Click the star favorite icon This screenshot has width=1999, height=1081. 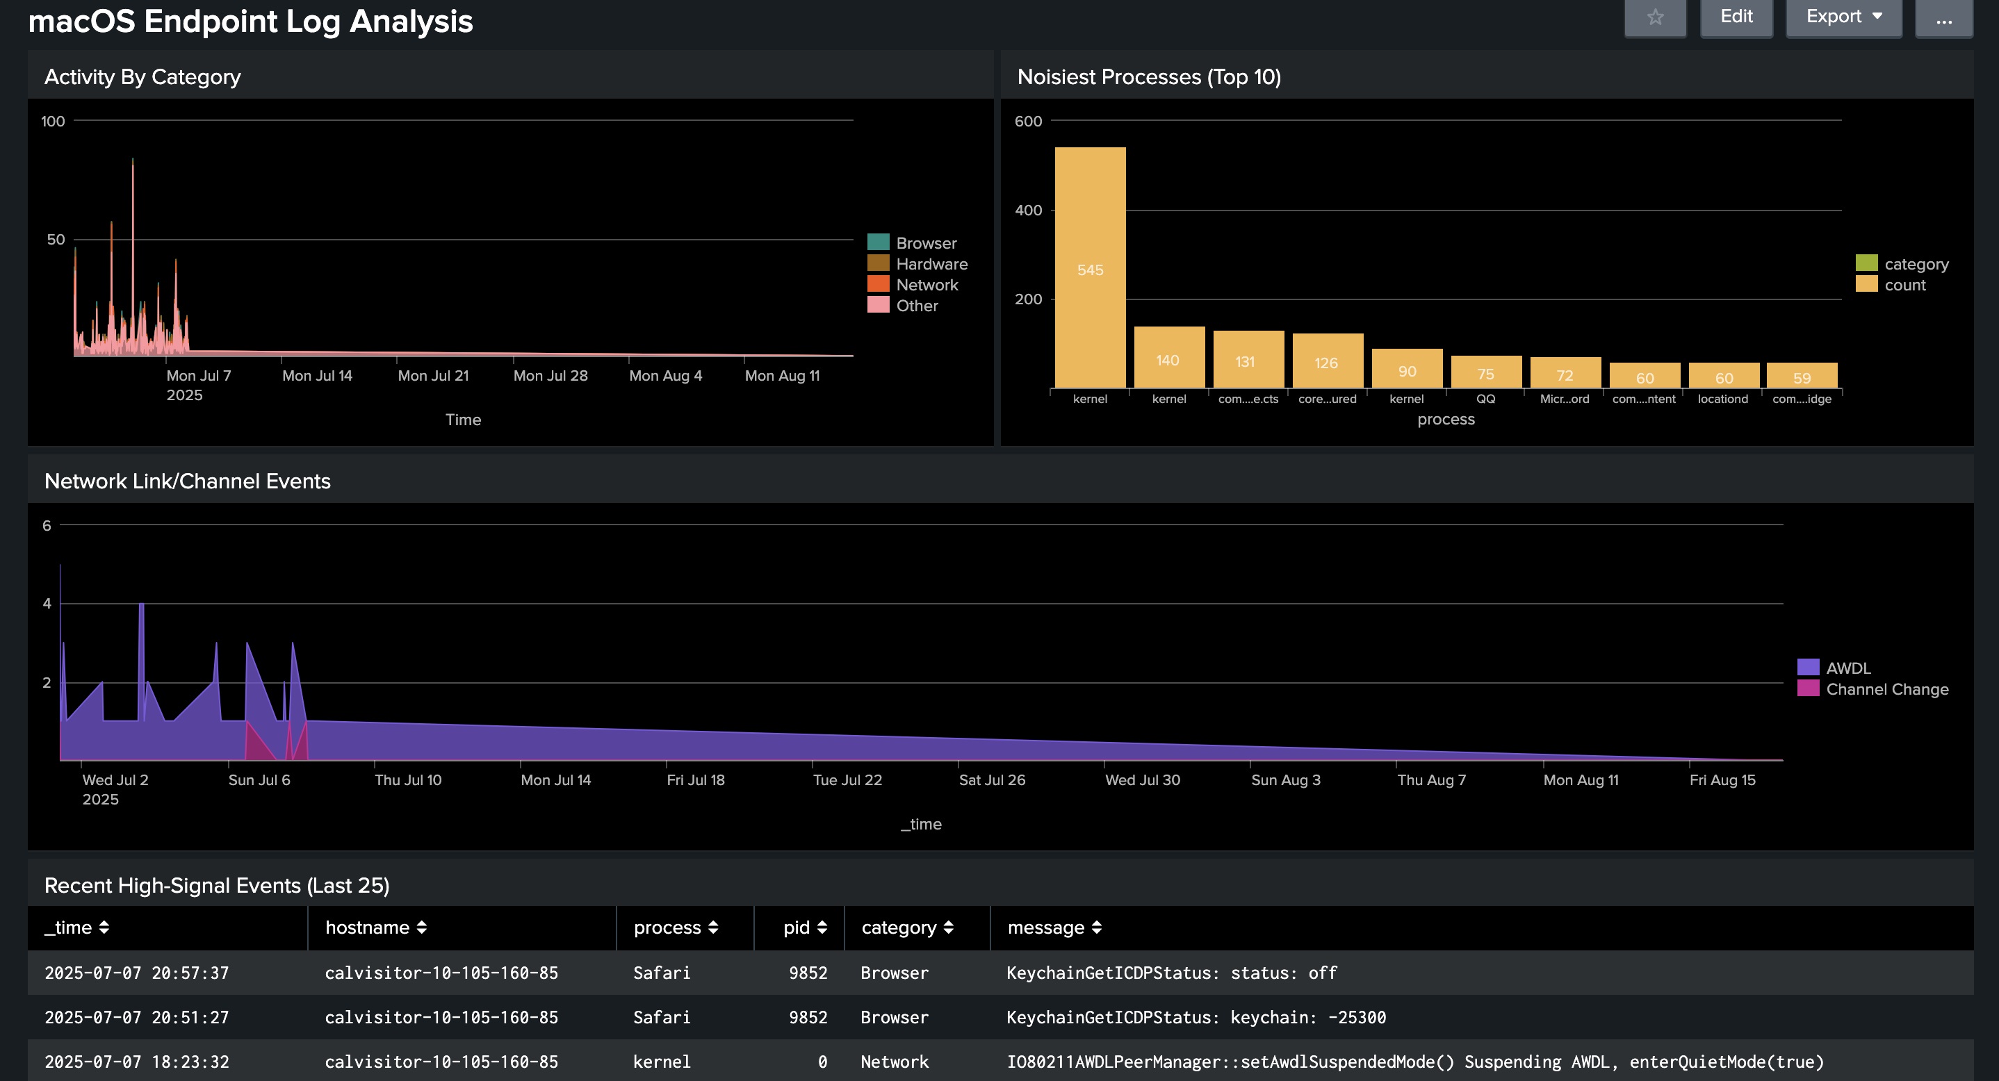coord(1654,17)
